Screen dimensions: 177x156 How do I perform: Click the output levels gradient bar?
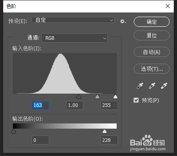tap(65, 126)
